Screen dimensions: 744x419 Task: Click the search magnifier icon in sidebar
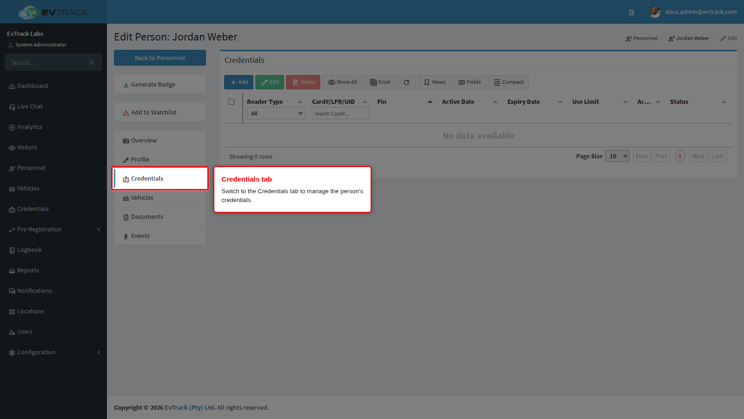point(92,62)
